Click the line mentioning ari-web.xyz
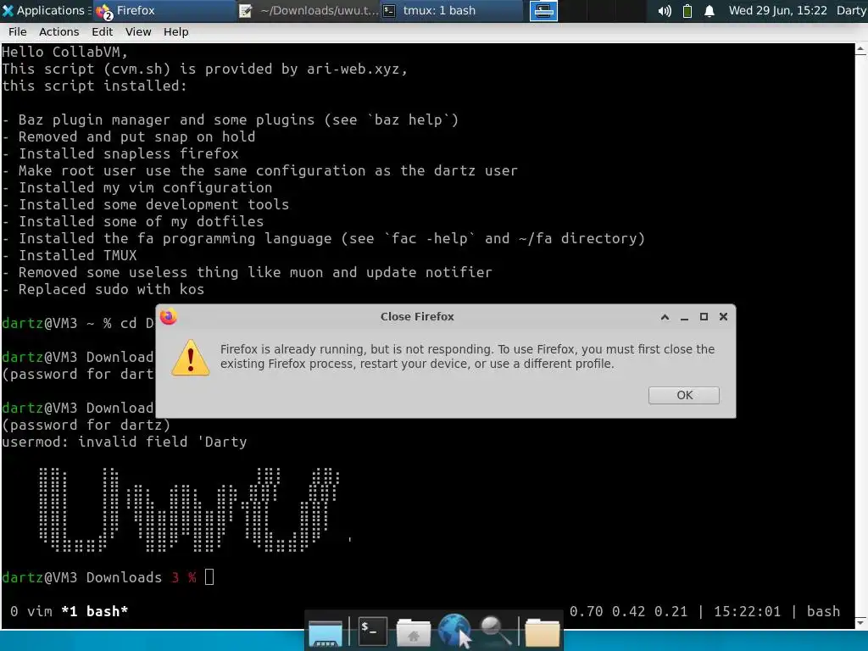 (205, 70)
